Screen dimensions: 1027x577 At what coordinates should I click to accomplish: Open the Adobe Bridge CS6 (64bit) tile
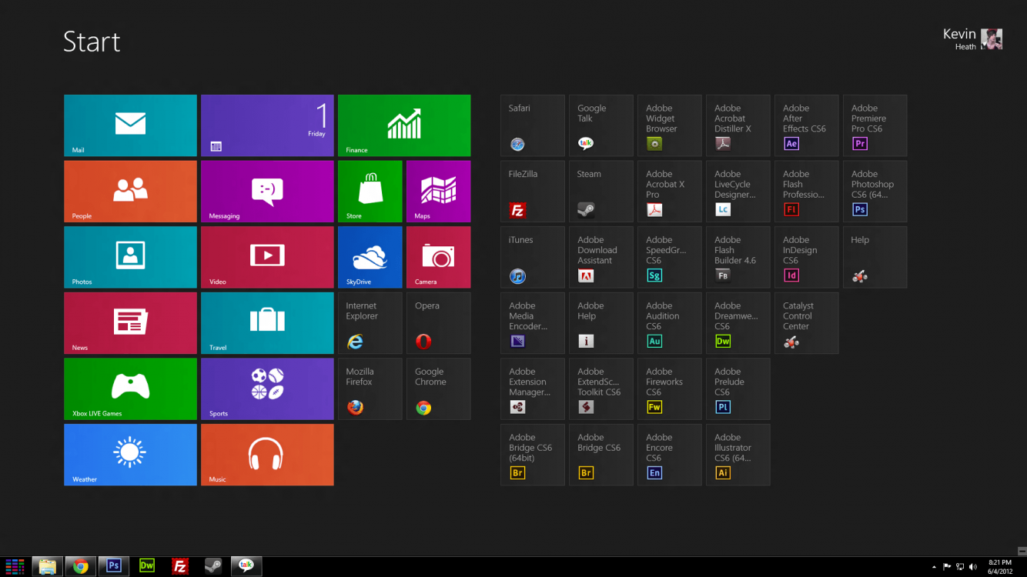click(533, 455)
